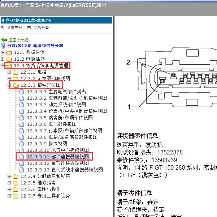Click folder icon for 12.3.2 示意图和布线图
This screenshot has width=217, height=217.
click(16, 79)
